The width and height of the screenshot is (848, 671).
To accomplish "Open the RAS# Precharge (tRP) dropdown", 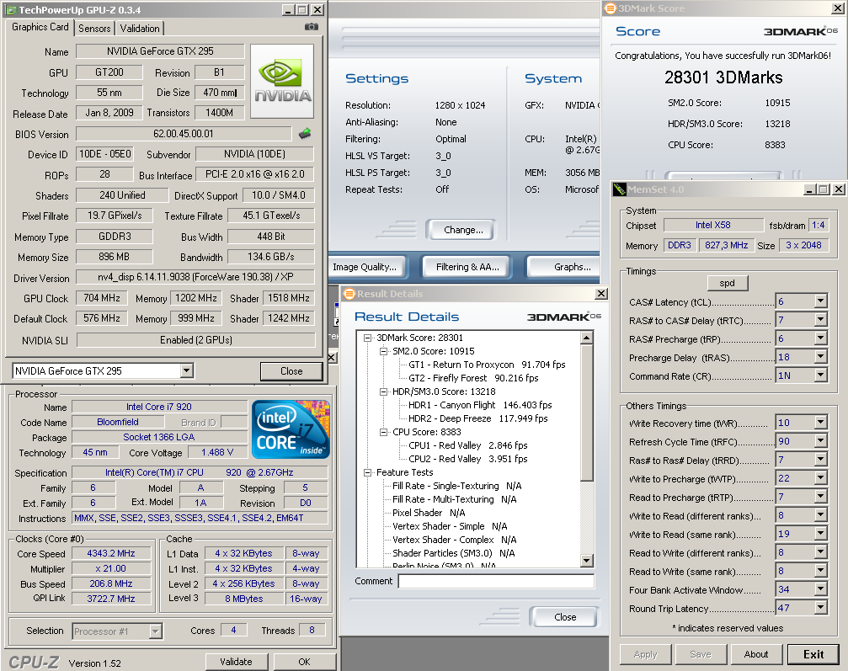I will coord(821,338).
